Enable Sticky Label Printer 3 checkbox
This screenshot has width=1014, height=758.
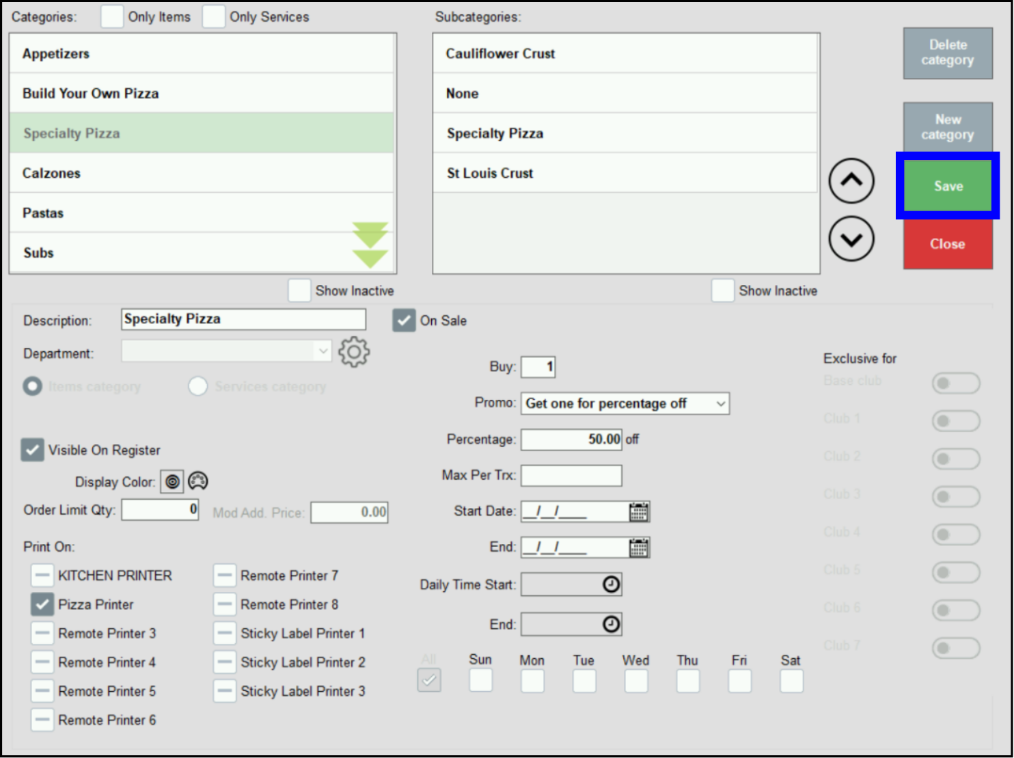point(225,691)
